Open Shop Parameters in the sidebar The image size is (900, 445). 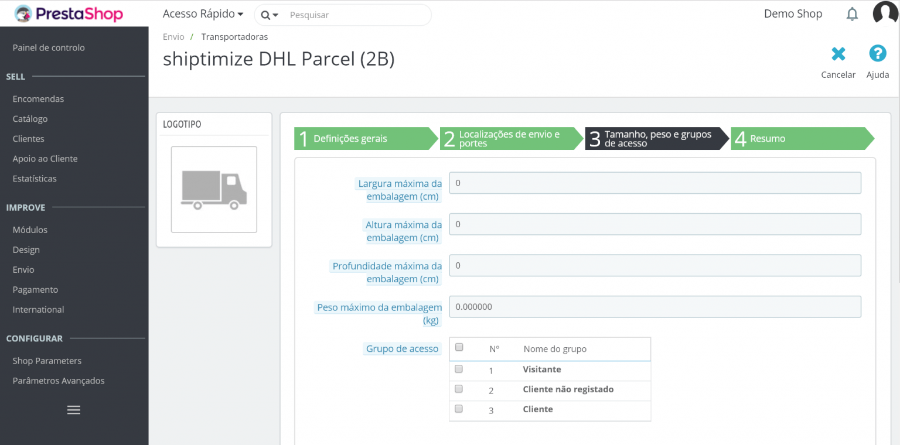[x=47, y=361]
